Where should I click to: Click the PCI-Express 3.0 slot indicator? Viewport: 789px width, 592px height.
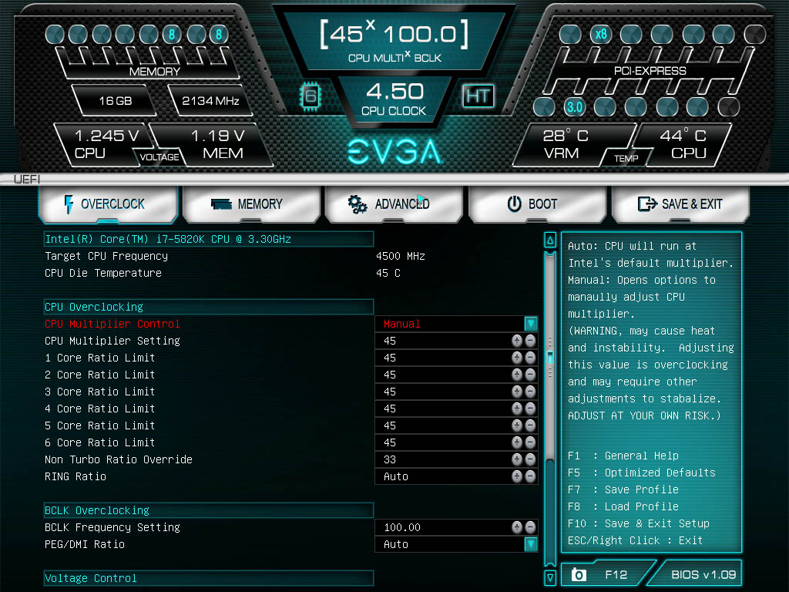[x=574, y=106]
